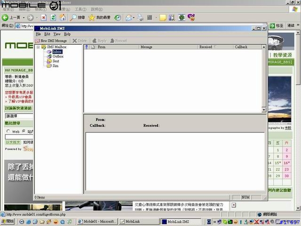The image size is (301, 226).
Task: Click the IE Search button
Action: [77, 17]
